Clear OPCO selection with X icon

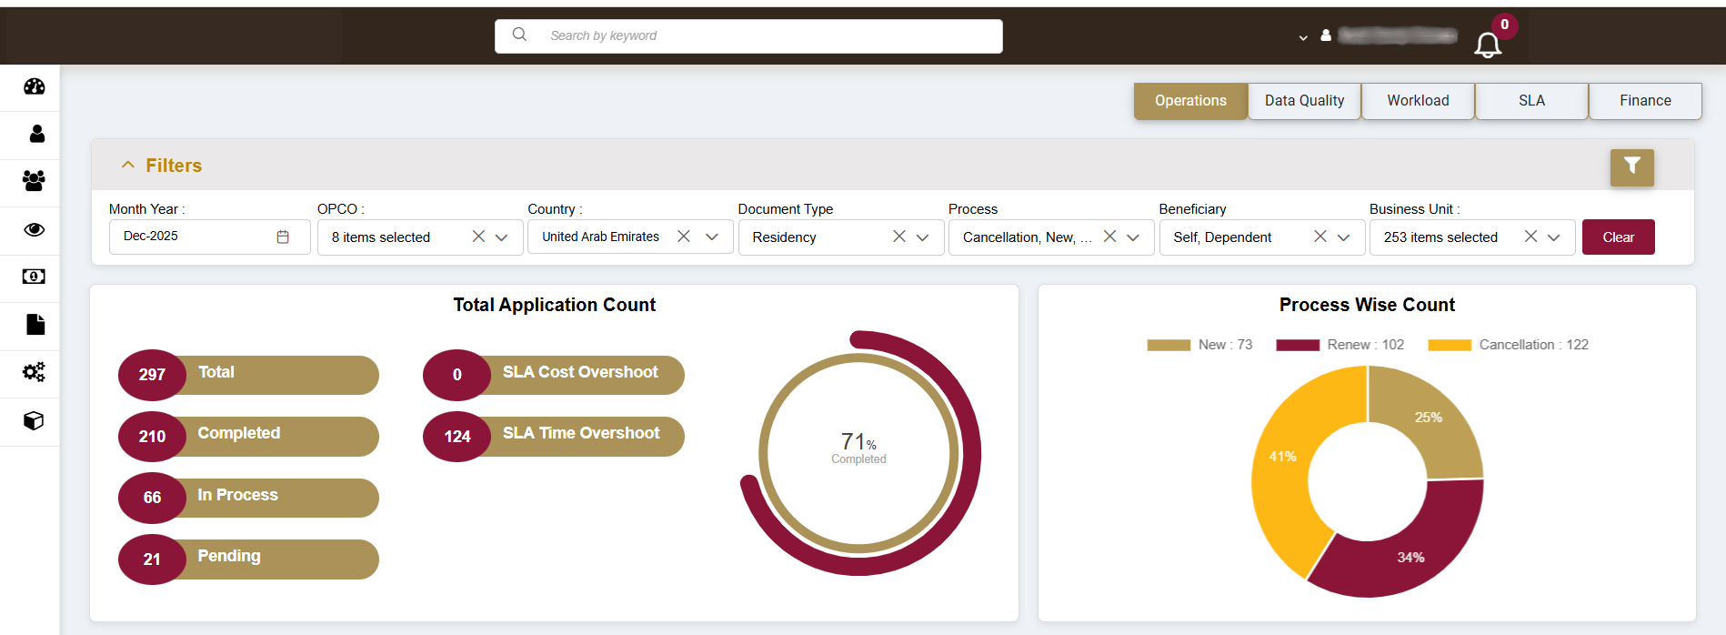[x=478, y=237]
